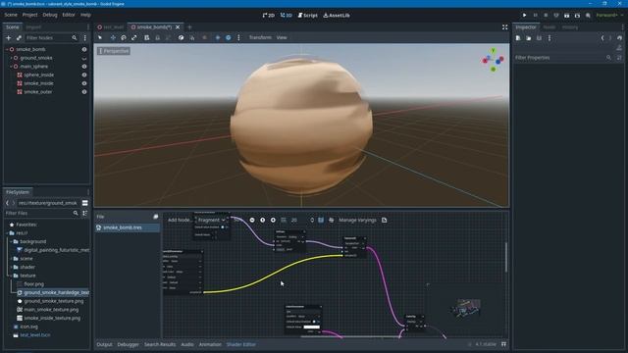Open the Fragment shader type dropdown

(211, 220)
